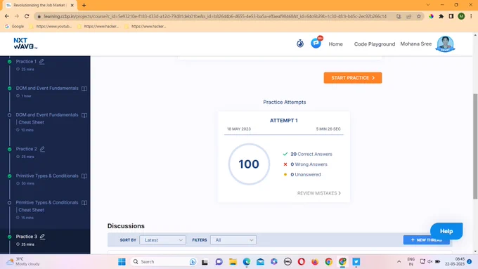Screen dimensions: 478x269
Task: Click the Start Practice button
Action: tap(353, 78)
